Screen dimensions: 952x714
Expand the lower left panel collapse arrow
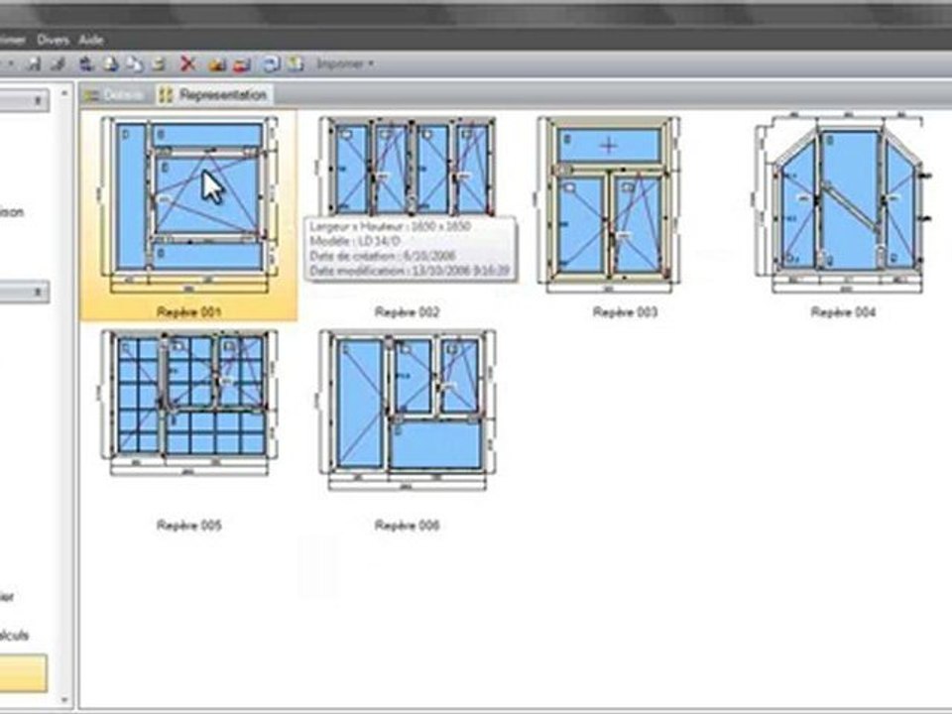click(x=39, y=292)
